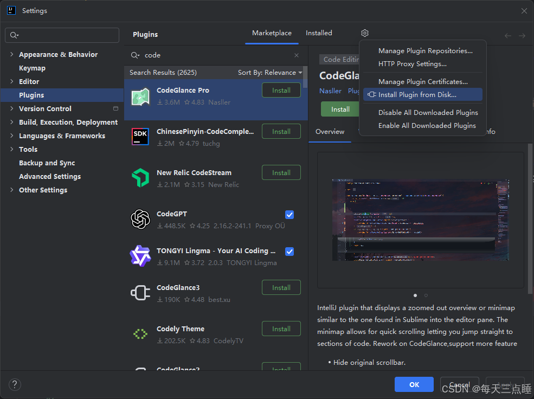
Task: Expand the Other Settings node
Action: (12, 190)
